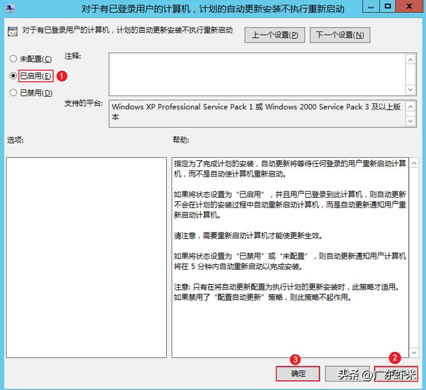
Task: Click the down arrow of the comment box scrollbar
Action: coord(410,90)
